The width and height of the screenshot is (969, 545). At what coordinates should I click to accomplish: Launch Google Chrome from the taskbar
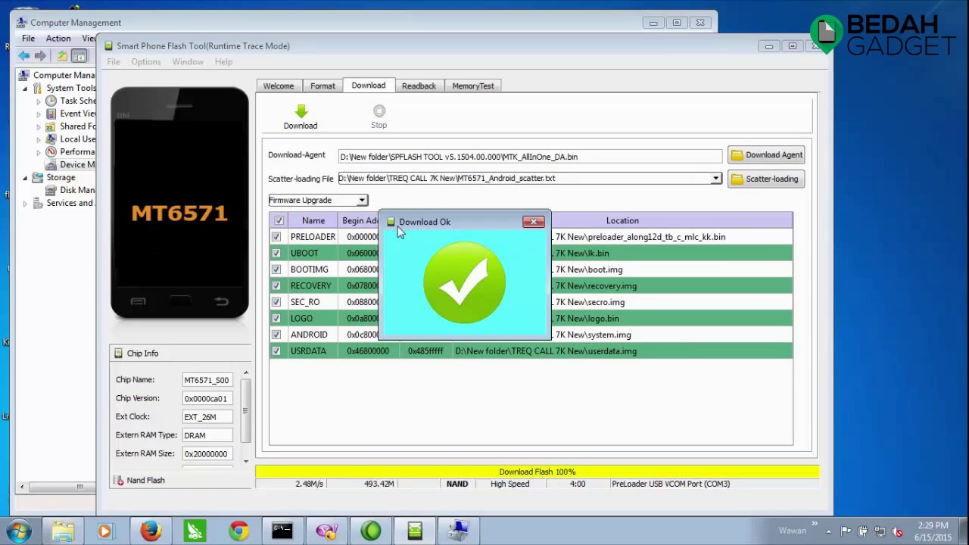click(x=239, y=531)
